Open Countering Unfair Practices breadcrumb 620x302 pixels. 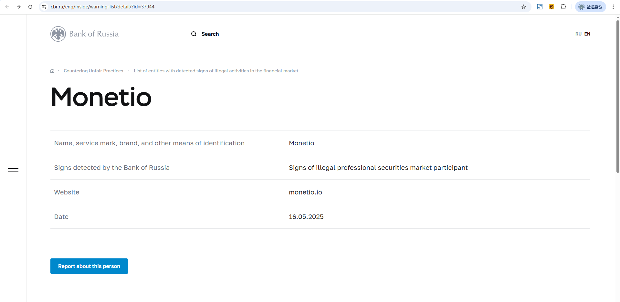(93, 71)
